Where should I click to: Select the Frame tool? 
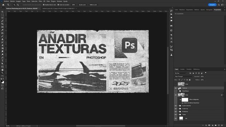tap(2, 27)
